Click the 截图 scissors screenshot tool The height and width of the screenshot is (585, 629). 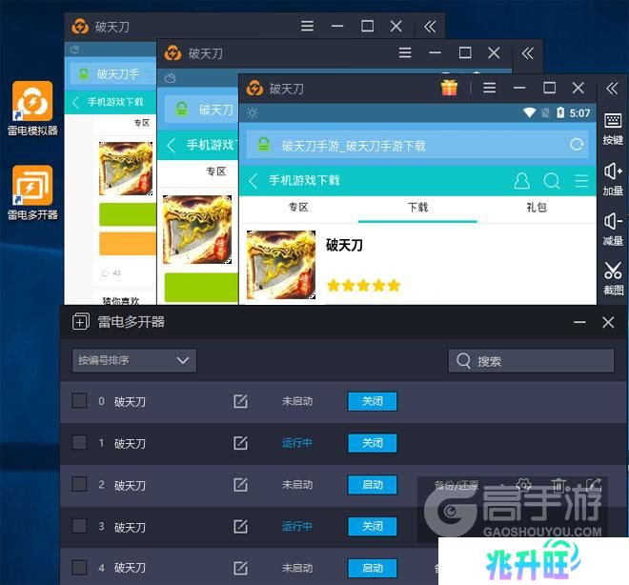(613, 278)
